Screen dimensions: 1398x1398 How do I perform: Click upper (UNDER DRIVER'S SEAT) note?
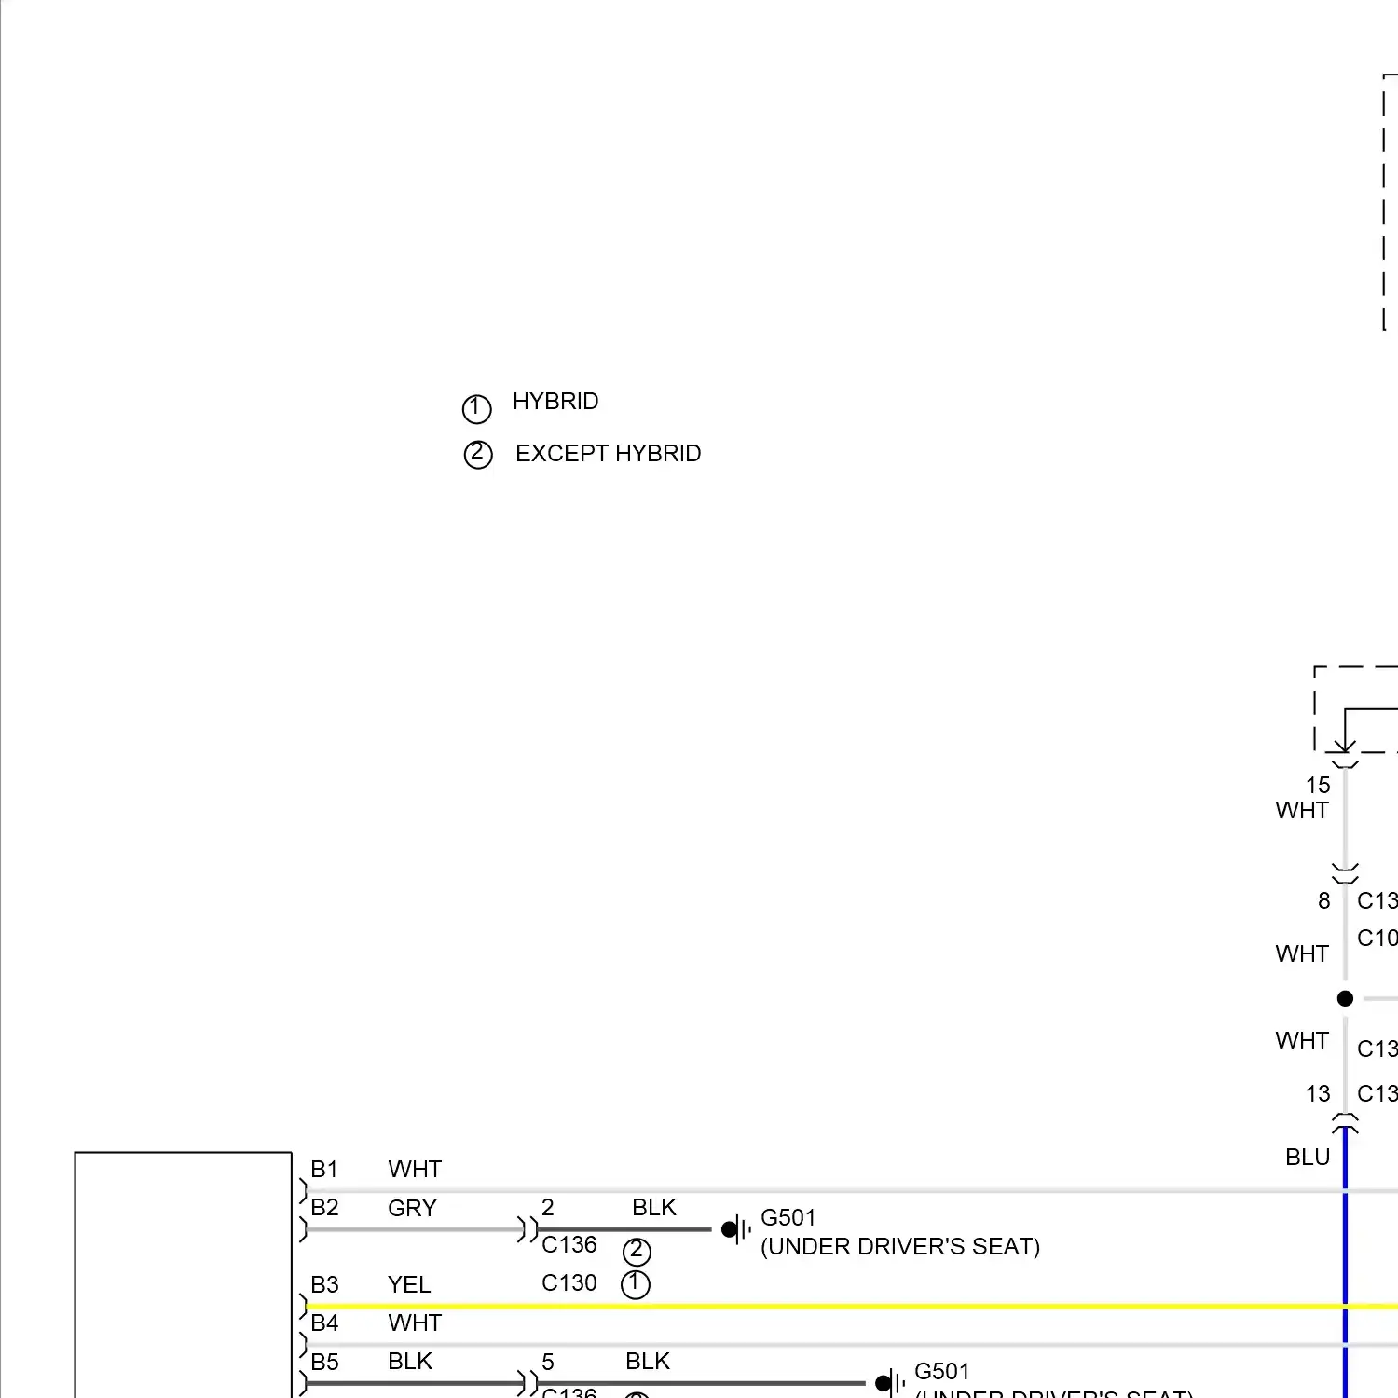tap(900, 1246)
